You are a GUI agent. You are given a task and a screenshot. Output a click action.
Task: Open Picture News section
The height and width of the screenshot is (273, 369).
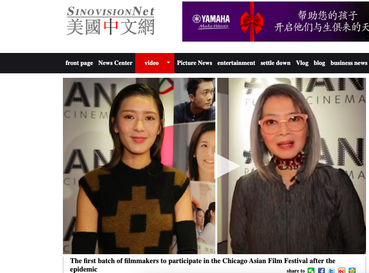(194, 63)
